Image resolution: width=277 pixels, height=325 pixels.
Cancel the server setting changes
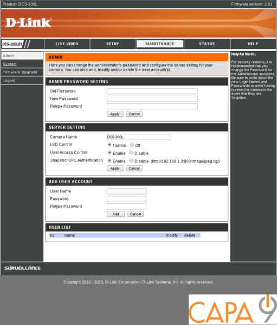[134, 168]
